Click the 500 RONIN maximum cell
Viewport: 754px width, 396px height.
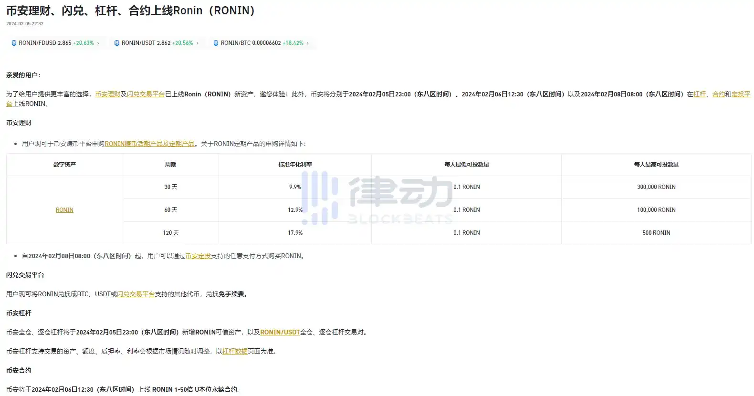click(x=656, y=233)
